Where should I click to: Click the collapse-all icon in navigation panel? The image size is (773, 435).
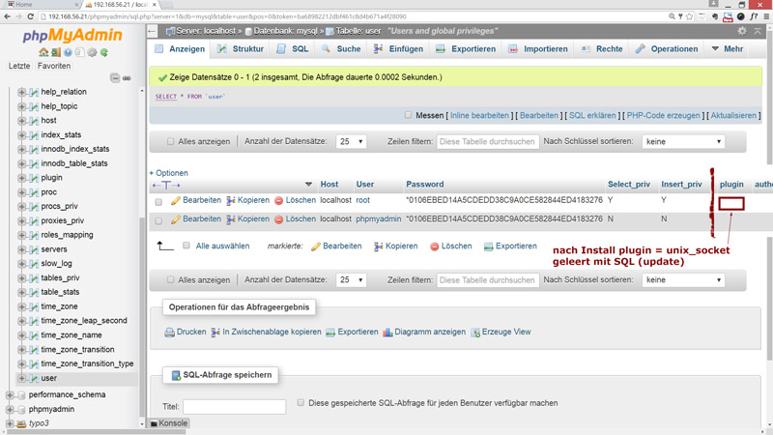click(x=115, y=78)
